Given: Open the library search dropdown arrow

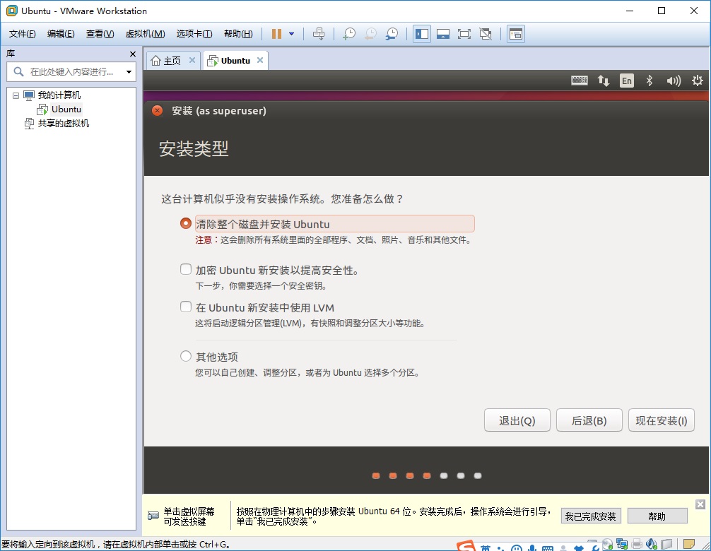Looking at the screenshot, I should pyautogui.click(x=129, y=71).
